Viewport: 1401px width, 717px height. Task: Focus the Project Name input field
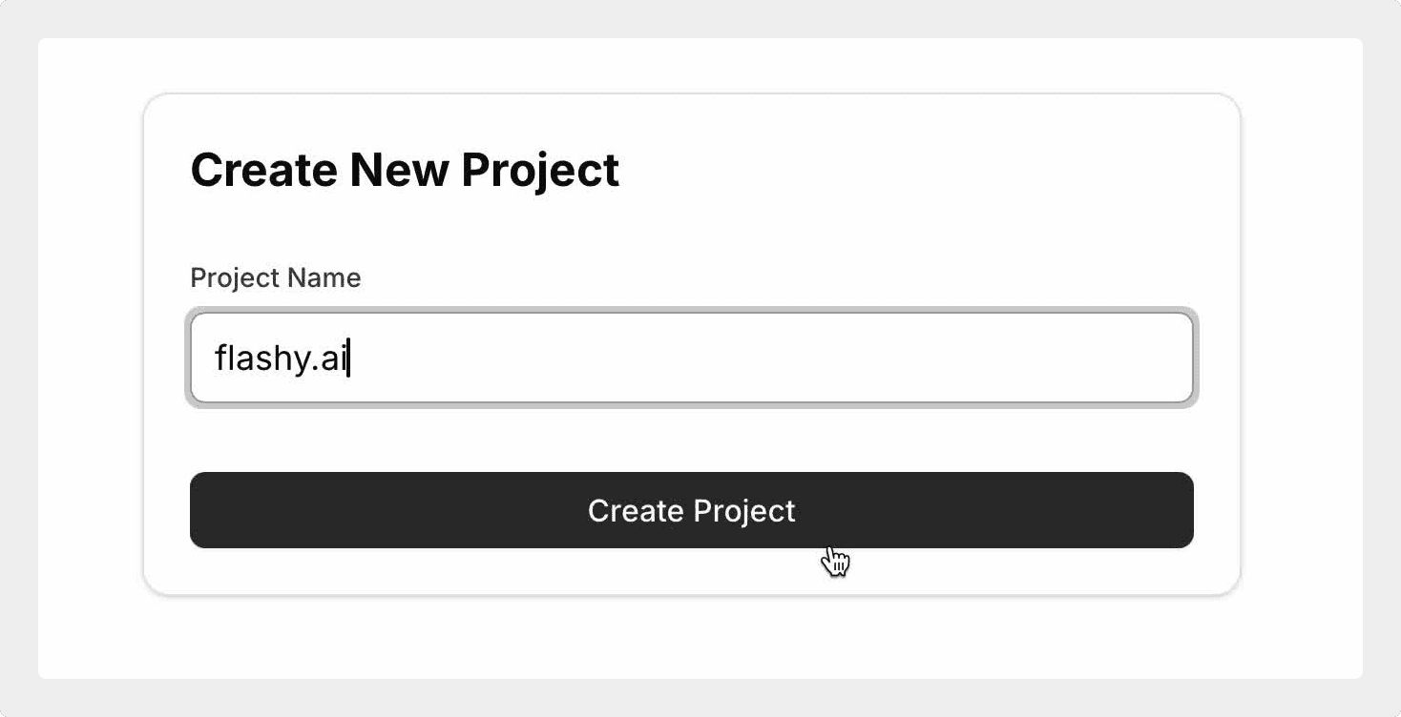click(691, 358)
